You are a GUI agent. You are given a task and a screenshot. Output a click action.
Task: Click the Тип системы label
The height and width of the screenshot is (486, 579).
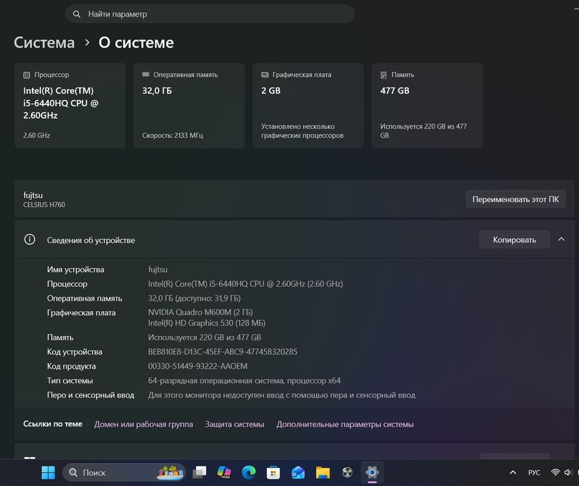(70, 380)
